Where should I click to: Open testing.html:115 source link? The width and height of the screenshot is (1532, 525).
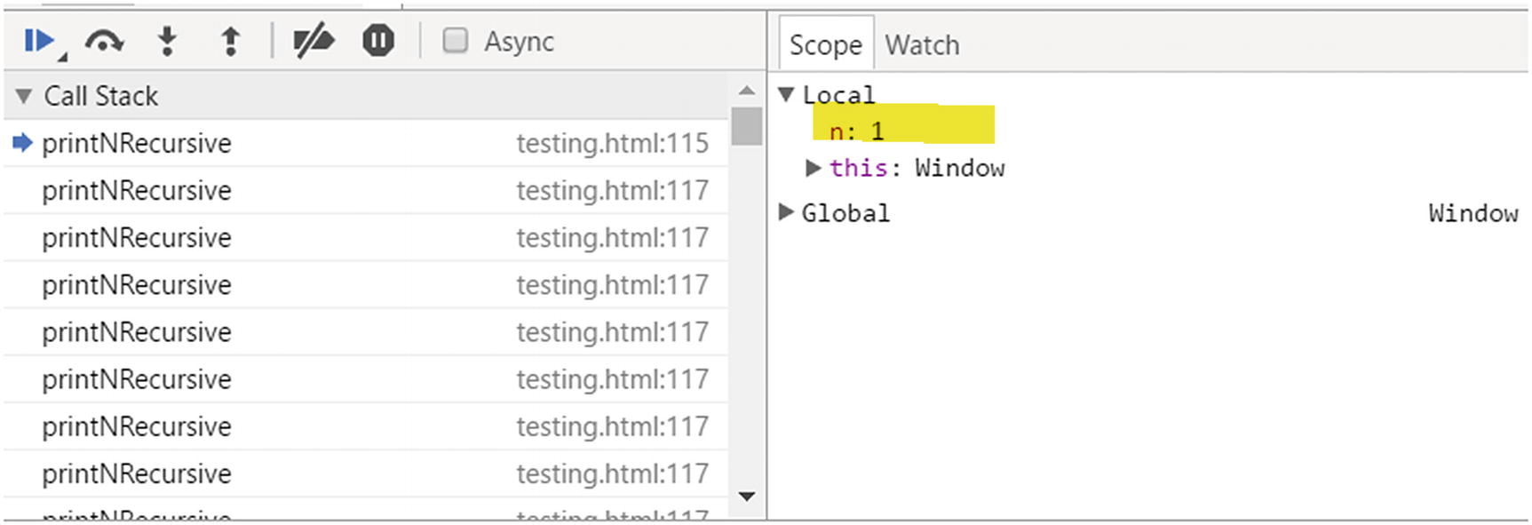(x=612, y=143)
